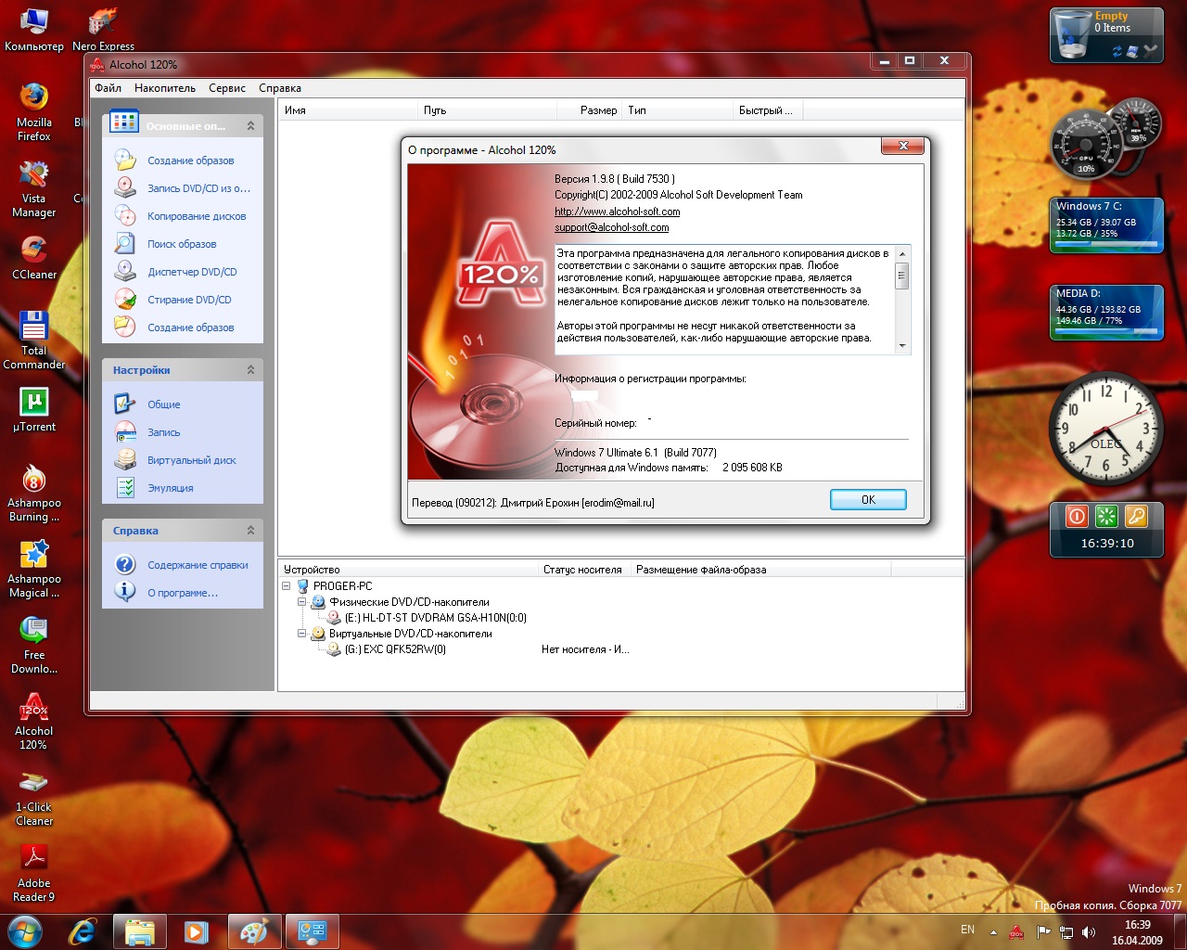Click the Статус носителя column header
This screenshot has height=950, width=1187.
583,570
